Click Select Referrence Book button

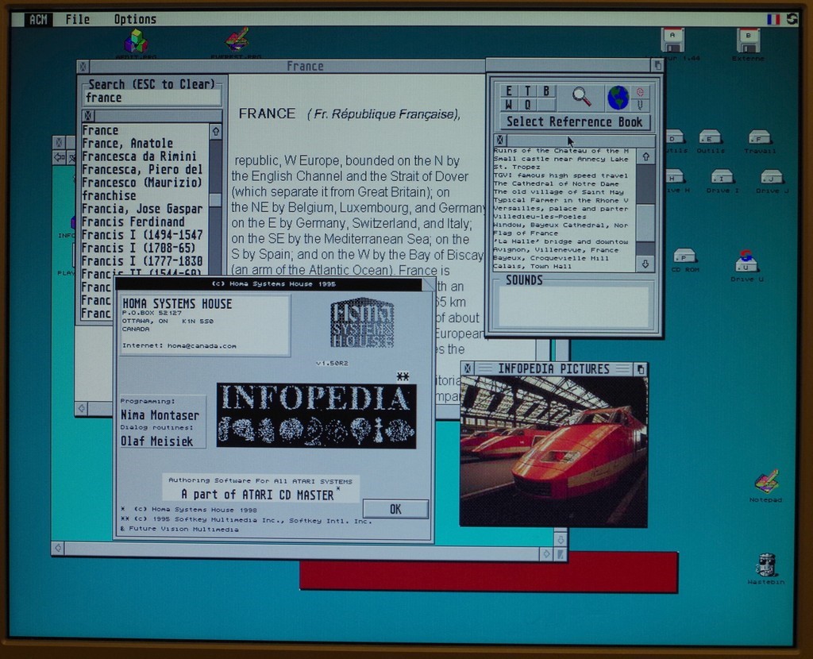tap(575, 121)
